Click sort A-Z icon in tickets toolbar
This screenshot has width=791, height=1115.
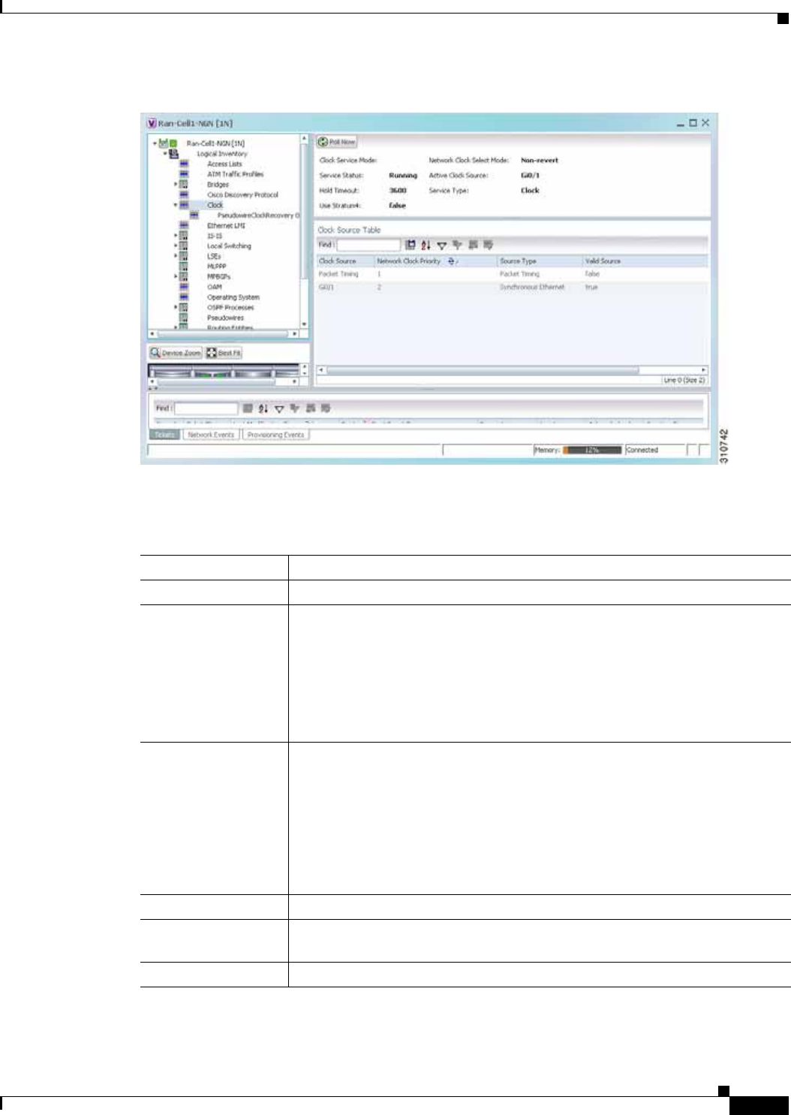pyautogui.click(x=263, y=408)
